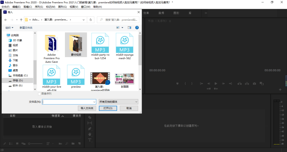The image size is (287, 152).
Task: Click the Lift button in program monitor
Action: pos(239,83)
